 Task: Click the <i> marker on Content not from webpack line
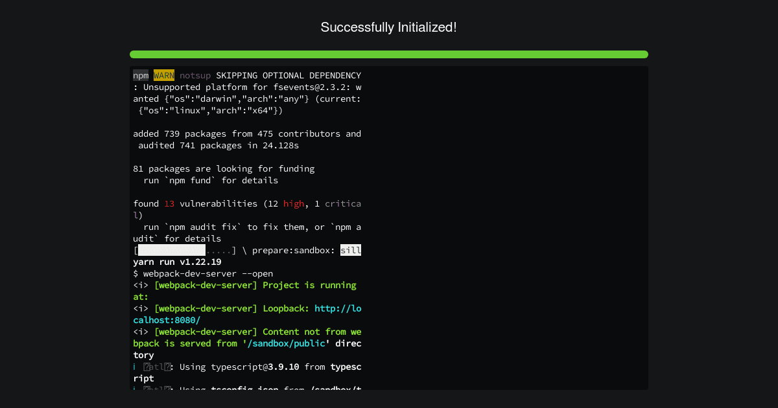(140, 332)
